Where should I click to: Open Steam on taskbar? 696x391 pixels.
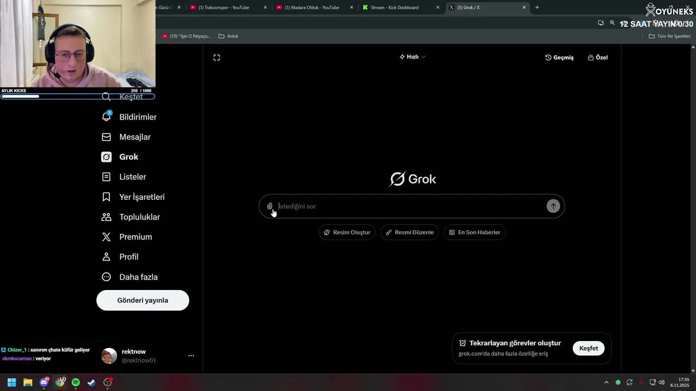91,382
